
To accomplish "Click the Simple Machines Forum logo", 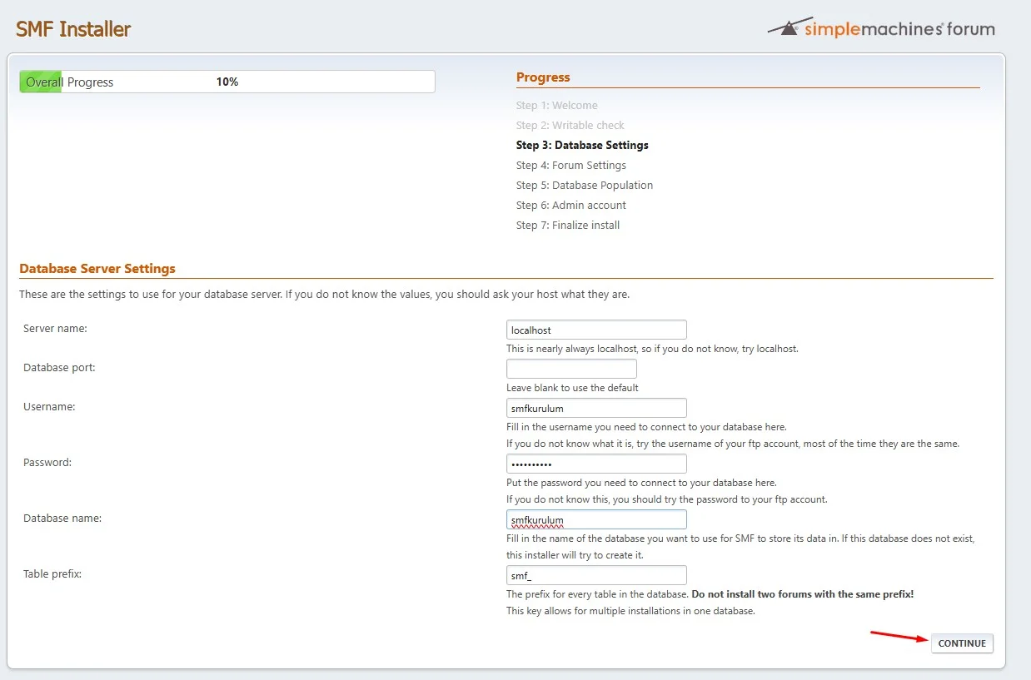I will click(881, 28).
